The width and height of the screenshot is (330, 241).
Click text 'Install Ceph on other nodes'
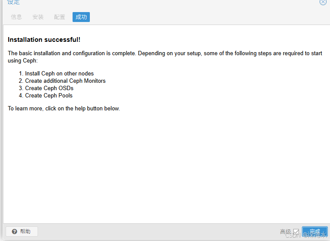pyautogui.click(x=59, y=74)
